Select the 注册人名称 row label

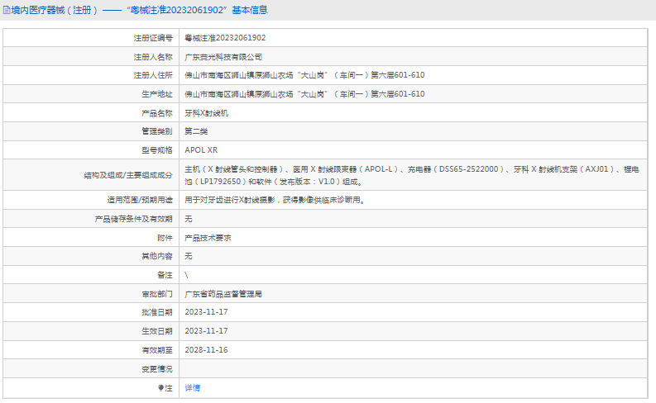pyautogui.click(x=153, y=57)
